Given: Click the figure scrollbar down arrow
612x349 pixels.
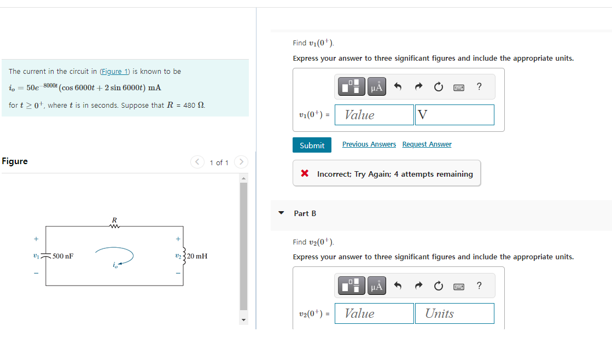Looking at the screenshot, I should click(x=243, y=319).
